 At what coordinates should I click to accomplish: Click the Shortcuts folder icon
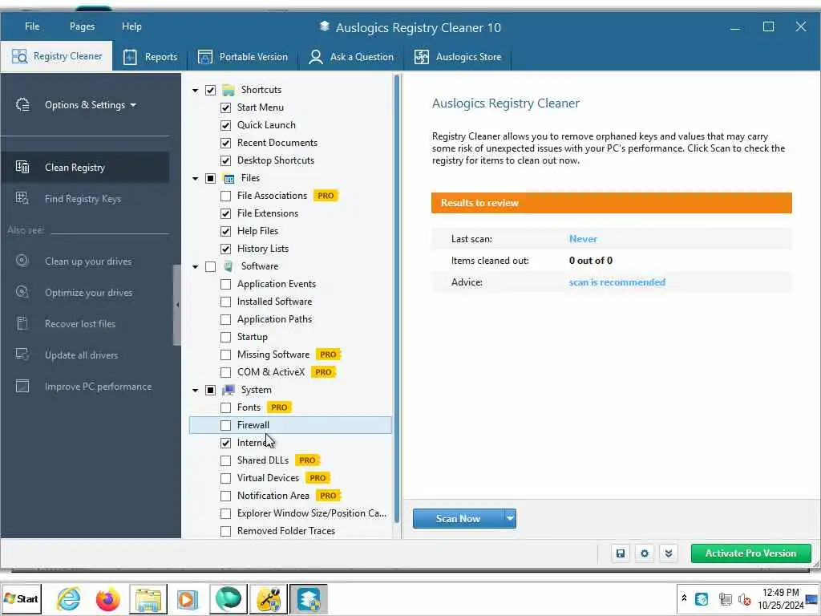click(x=229, y=90)
